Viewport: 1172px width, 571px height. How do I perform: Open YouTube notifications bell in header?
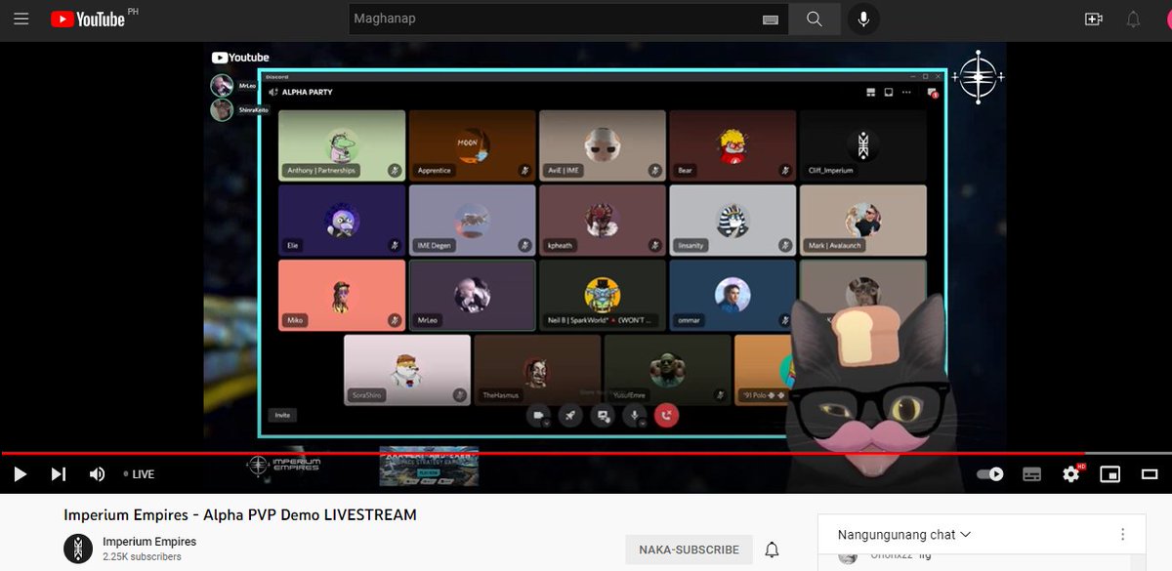click(x=1133, y=19)
